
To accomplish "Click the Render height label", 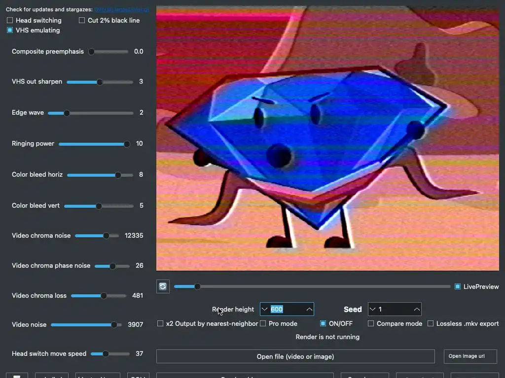I will pos(233,309).
